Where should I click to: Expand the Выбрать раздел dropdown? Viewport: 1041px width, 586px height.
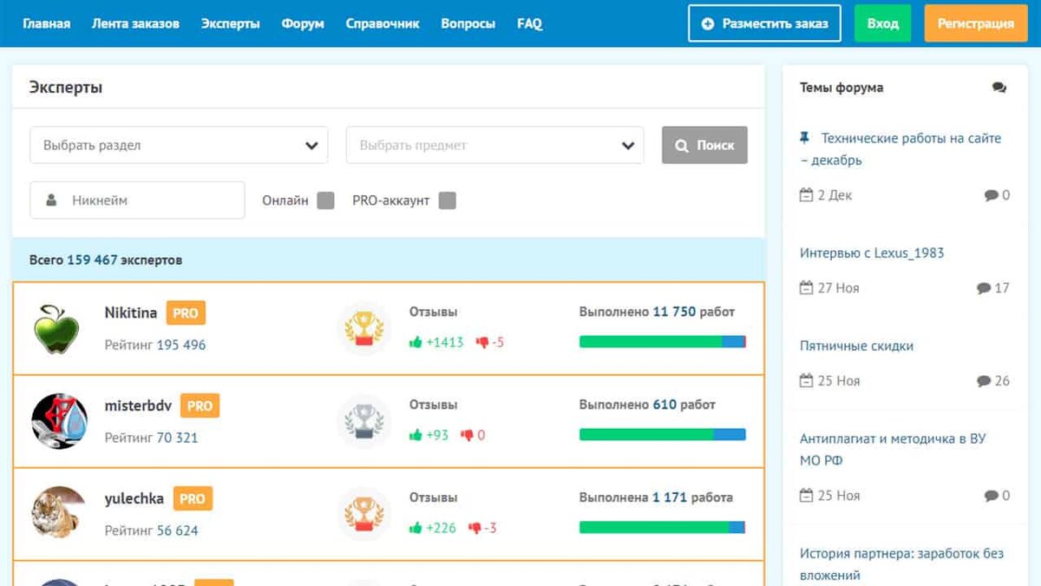pos(179,145)
